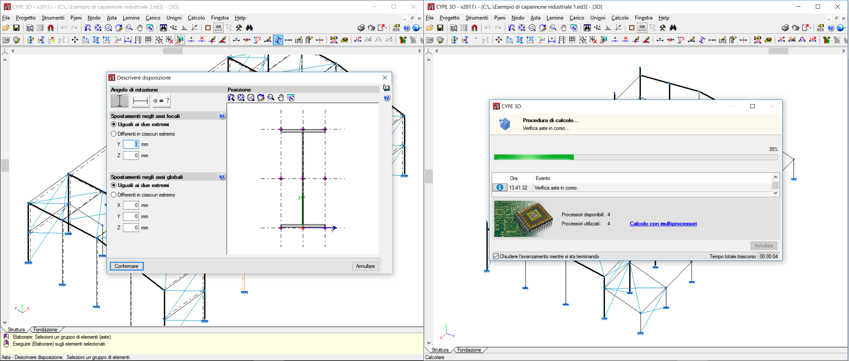The height and width of the screenshot is (361, 849).
Task: Open hammer tools settings icon, left window
Action: tap(239, 28)
